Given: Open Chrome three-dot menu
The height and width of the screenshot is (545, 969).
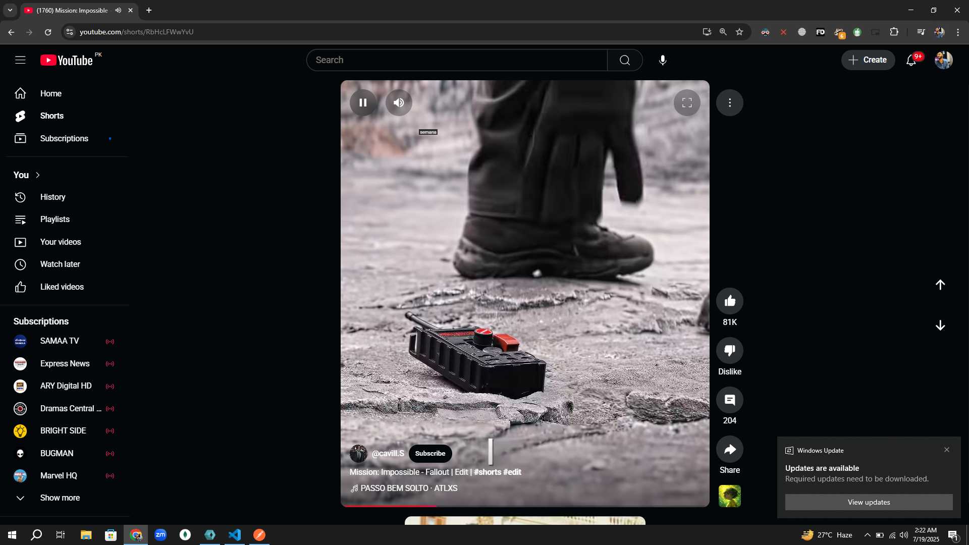Looking at the screenshot, I should tap(958, 32).
